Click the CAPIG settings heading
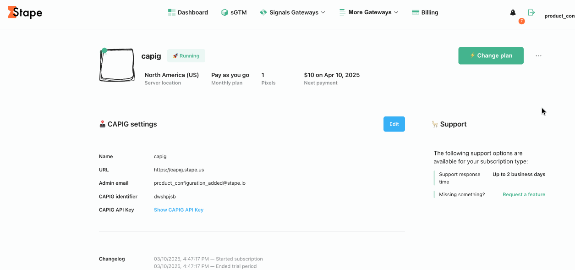Image resolution: width=575 pixels, height=270 pixels. pyautogui.click(x=128, y=124)
